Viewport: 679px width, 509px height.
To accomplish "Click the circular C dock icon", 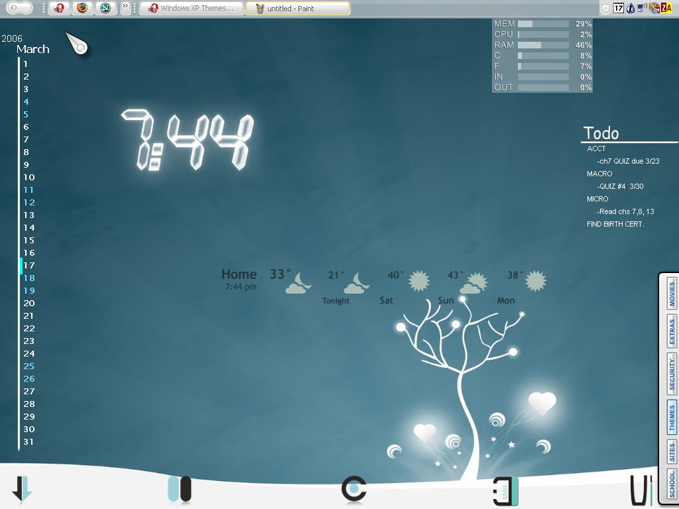I will pyautogui.click(x=354, y=489).
